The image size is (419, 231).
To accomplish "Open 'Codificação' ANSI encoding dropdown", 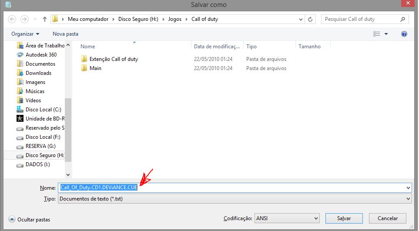I will coord(287,218).
